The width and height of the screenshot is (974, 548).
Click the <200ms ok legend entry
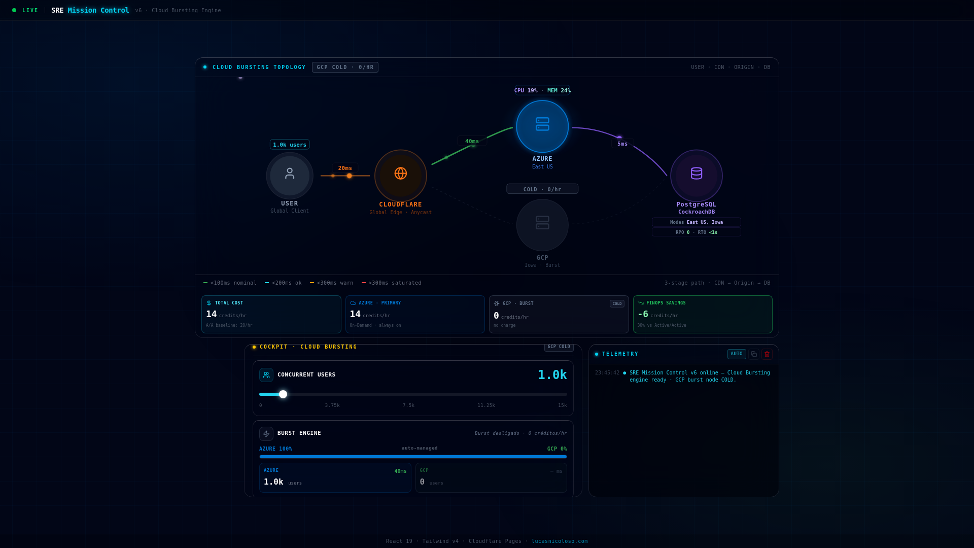(283, 283)
